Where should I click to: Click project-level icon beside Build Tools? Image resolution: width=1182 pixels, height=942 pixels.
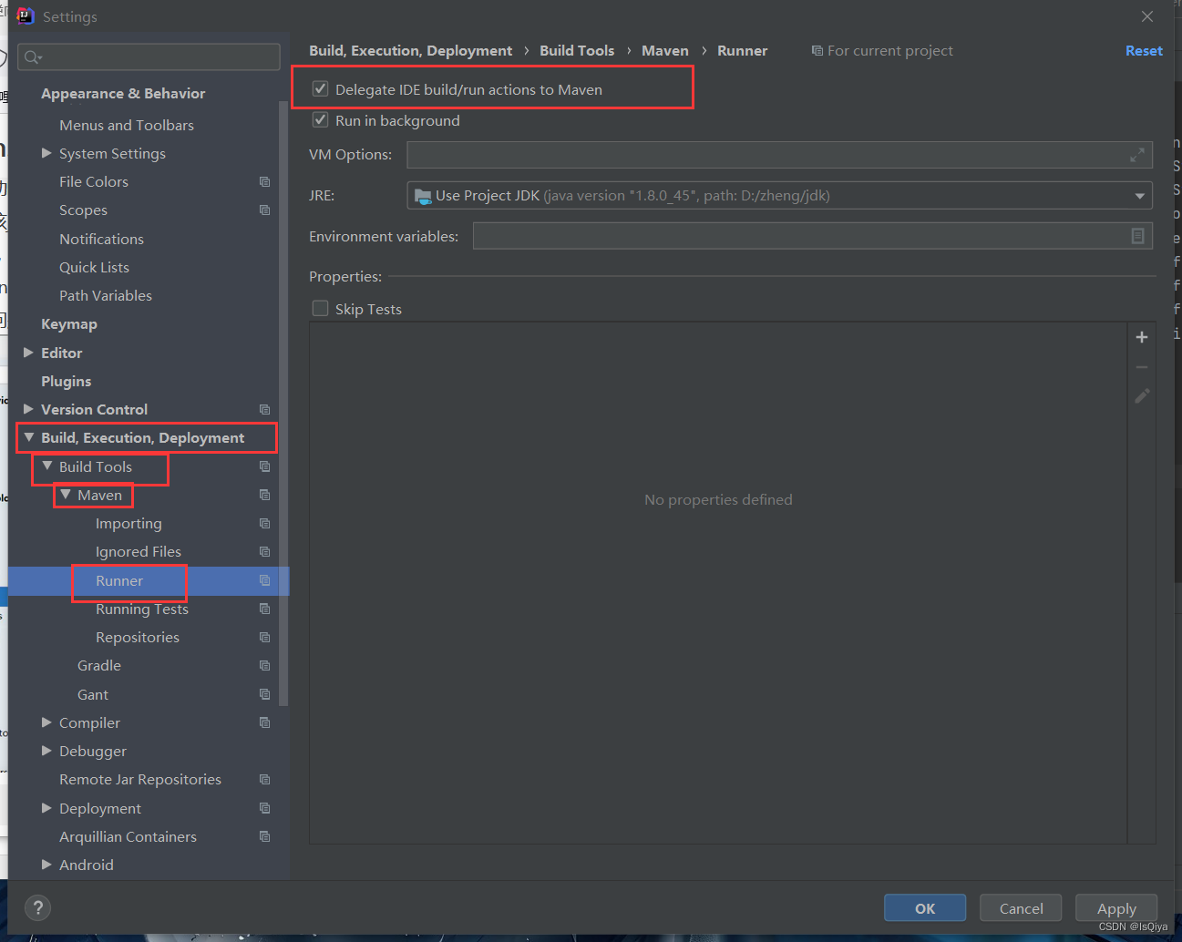click(264, 466)
